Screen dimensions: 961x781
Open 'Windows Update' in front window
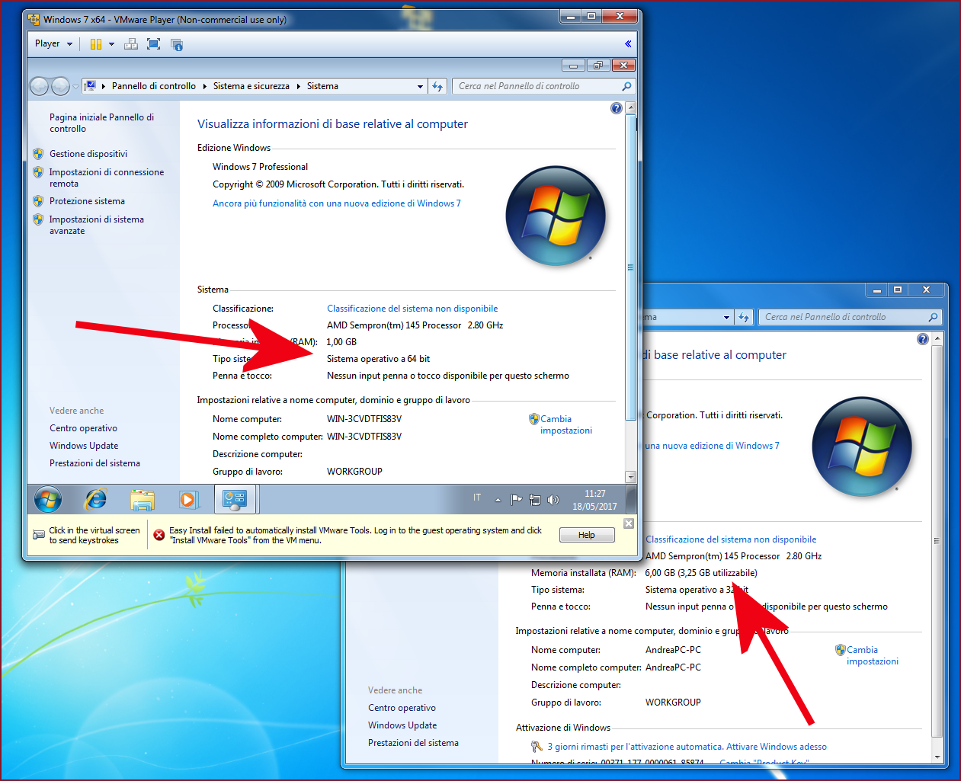pos(84,446)
